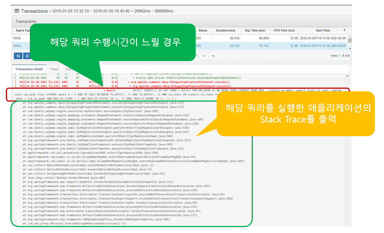The width and height of the screenshot is (384, 233).
Task: Click the refresh icon button in the grid toolbar
Action: (27, 56)
